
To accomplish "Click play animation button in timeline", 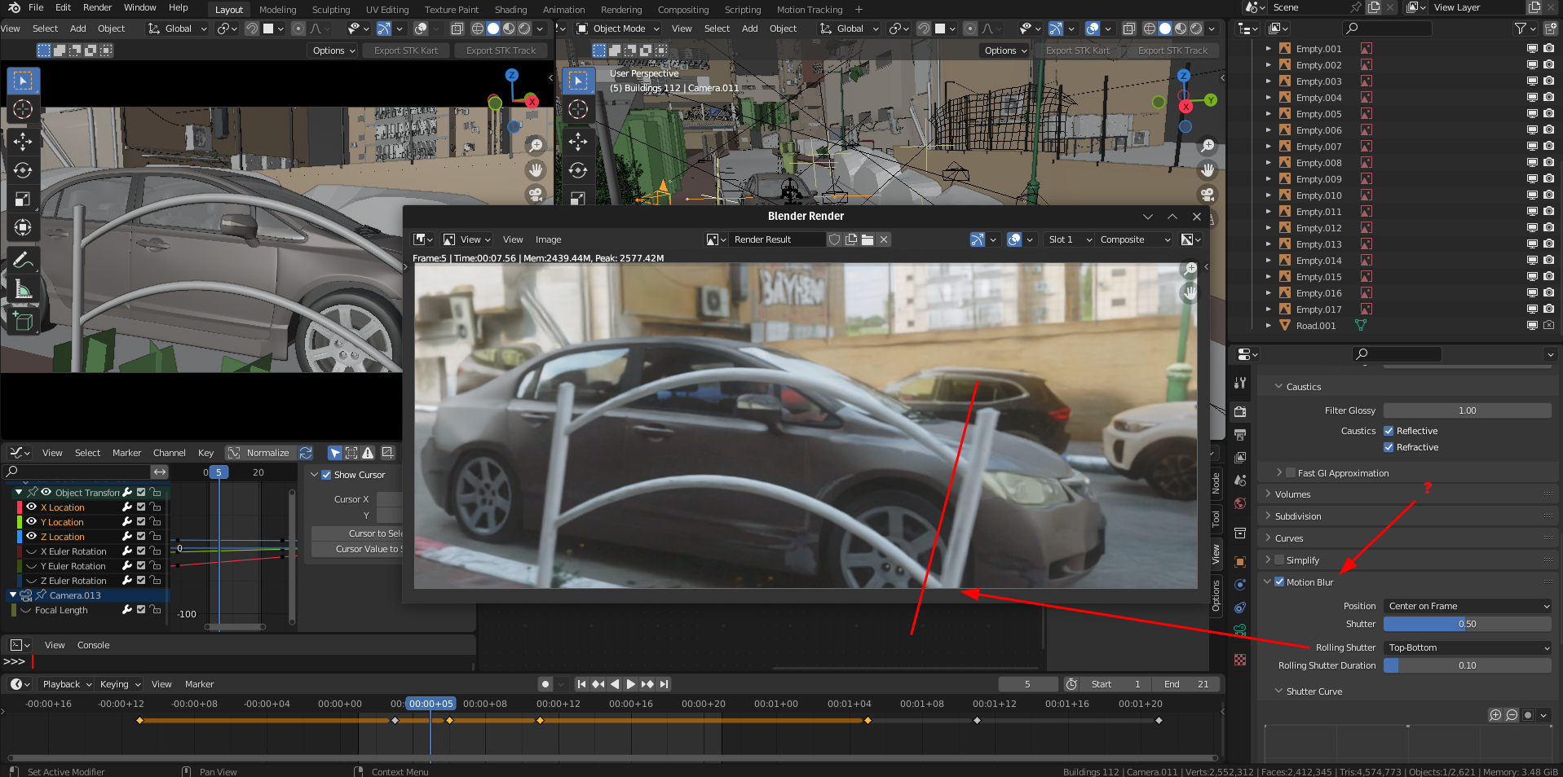I will pos(630,684).
